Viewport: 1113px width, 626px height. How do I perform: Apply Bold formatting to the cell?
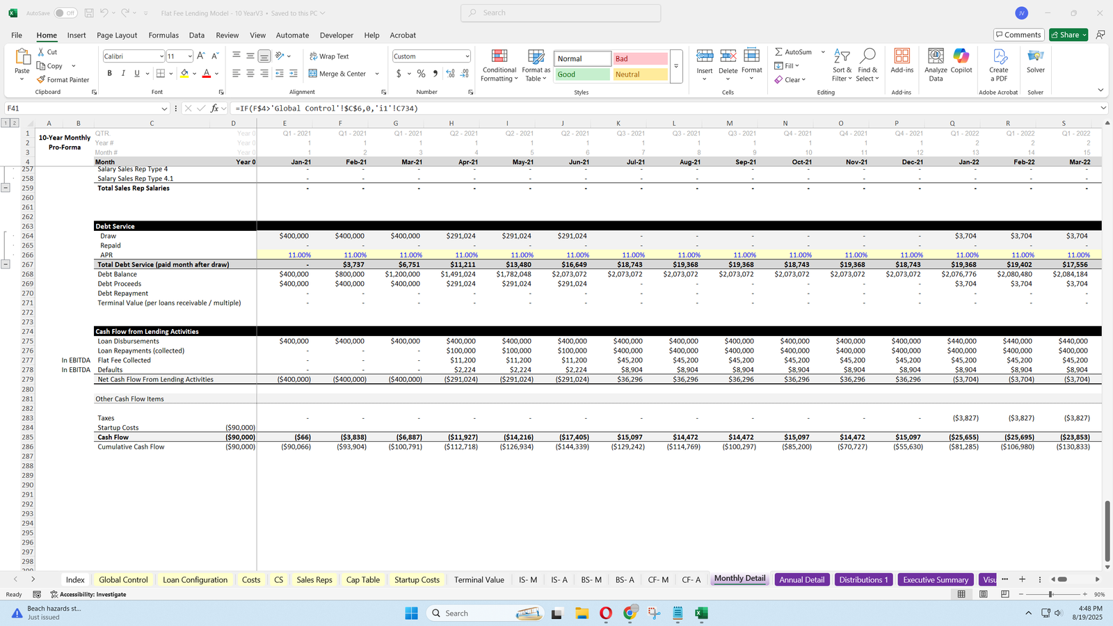(x=109, y=74)
